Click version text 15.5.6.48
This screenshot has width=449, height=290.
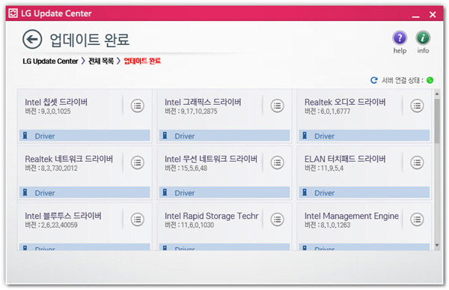point(194,168)
